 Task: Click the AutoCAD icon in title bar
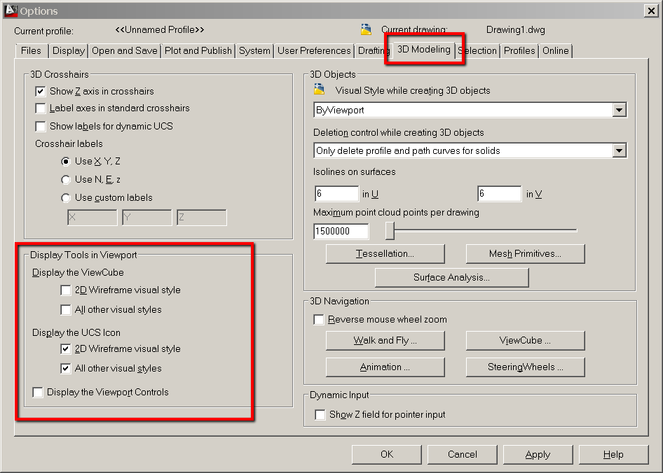[10, 10]
